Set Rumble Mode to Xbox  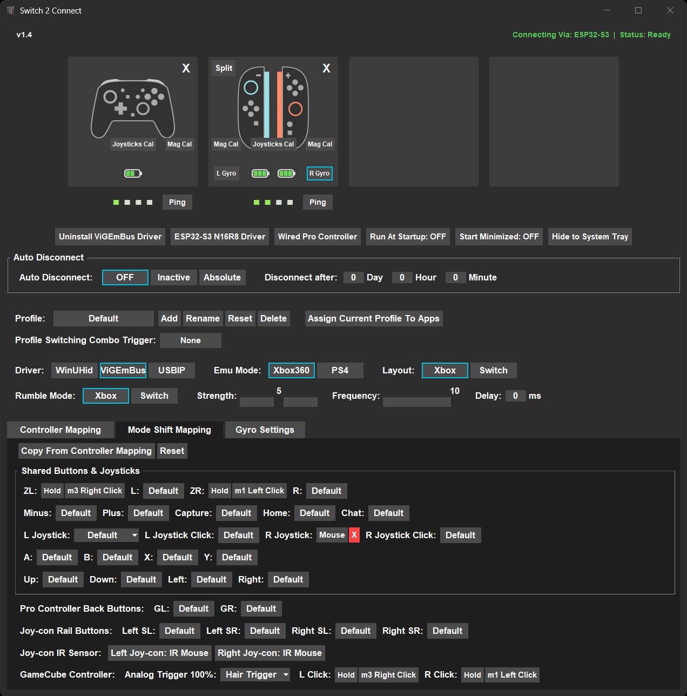point(106,396)
